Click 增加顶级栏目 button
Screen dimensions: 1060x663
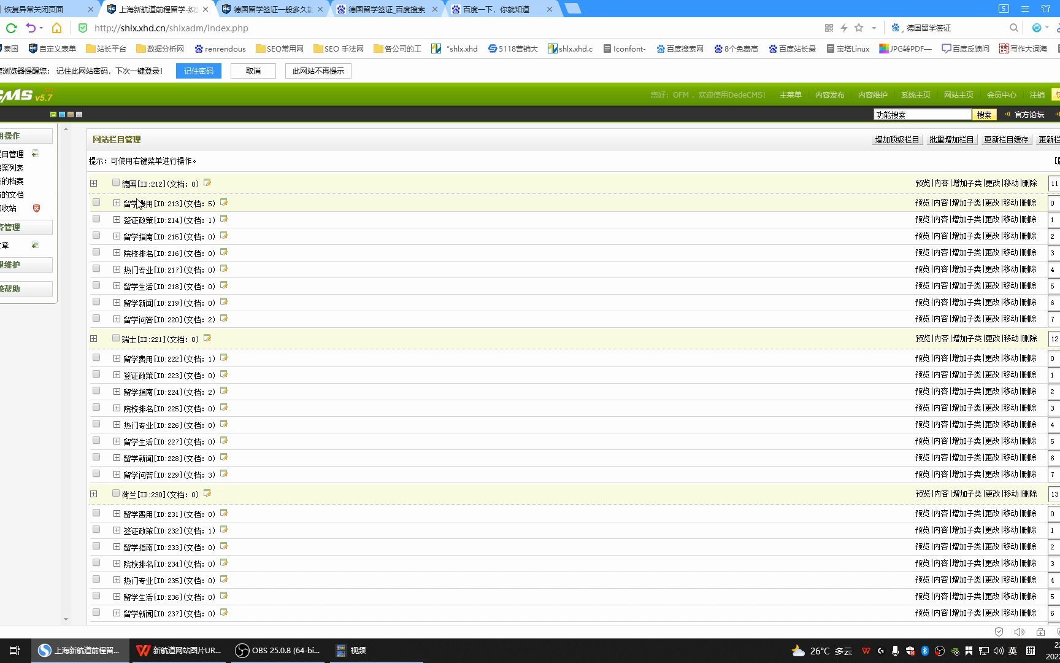(897, 139)
